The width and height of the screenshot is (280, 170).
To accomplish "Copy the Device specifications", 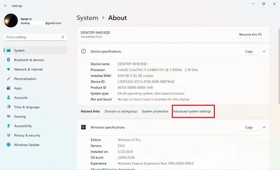I will pos(249,51).
